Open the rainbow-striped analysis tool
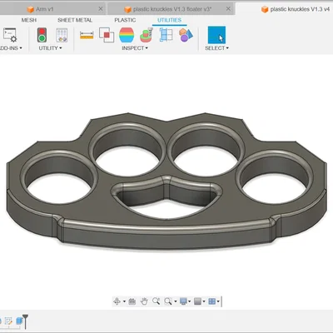 (127, 35)
